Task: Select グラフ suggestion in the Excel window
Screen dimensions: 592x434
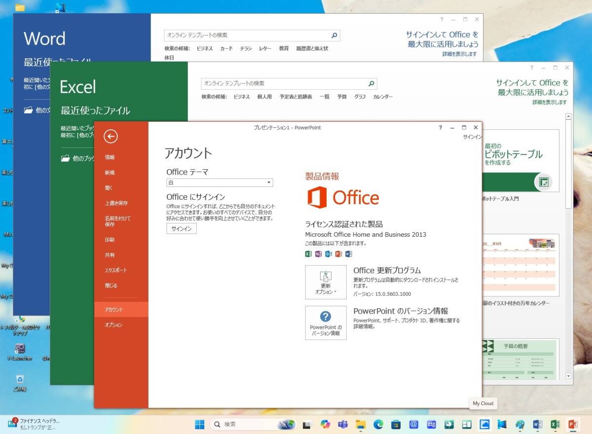Action: coord(360,97)
